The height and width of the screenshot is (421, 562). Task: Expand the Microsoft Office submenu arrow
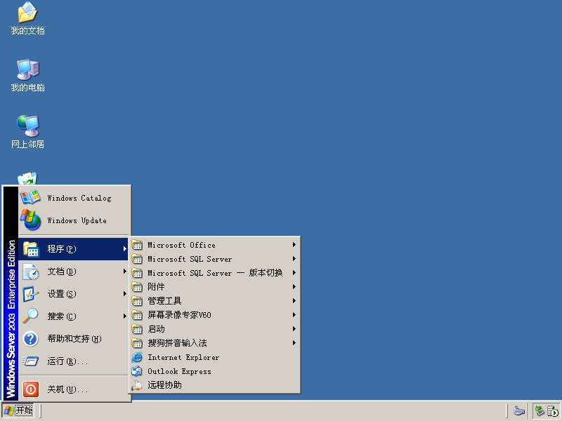tap(294, 244)
